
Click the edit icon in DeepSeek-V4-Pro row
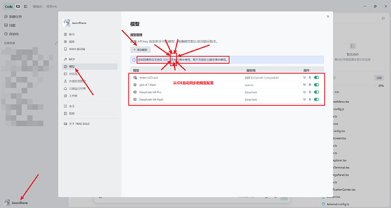tap(304, 92)
